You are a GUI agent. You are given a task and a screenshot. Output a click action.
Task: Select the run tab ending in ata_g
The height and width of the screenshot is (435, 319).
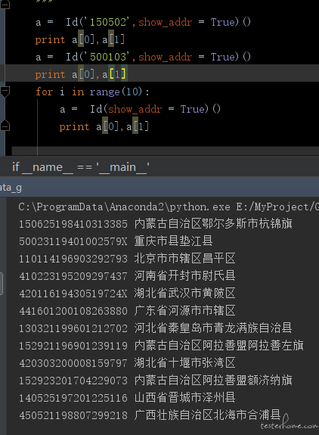point(11,188)
